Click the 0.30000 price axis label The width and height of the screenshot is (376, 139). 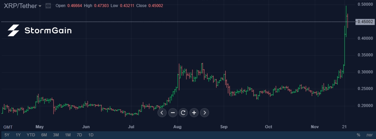click(x=365, y=72)
